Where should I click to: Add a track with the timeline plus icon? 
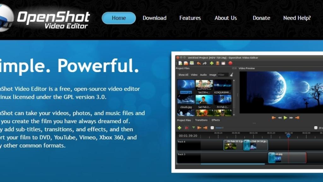pos(180,128)
